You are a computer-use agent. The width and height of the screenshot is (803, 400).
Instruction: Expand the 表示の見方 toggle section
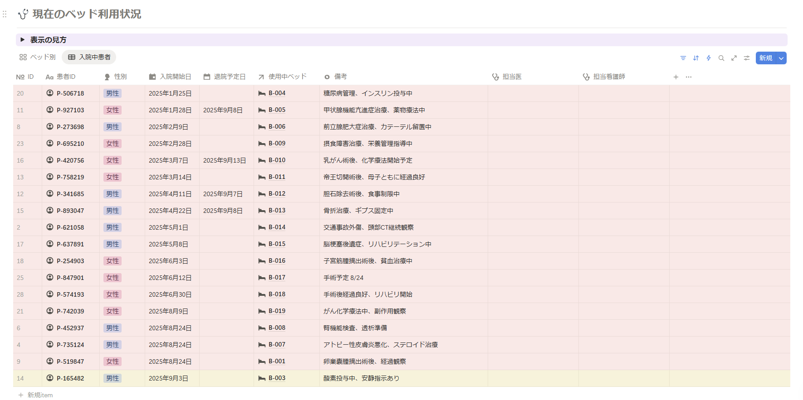pos(22,40)
